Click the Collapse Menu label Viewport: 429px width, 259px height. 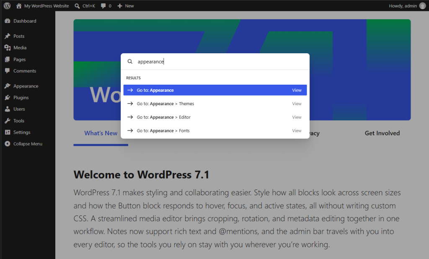pyautogui.click(x=28, y=144)
